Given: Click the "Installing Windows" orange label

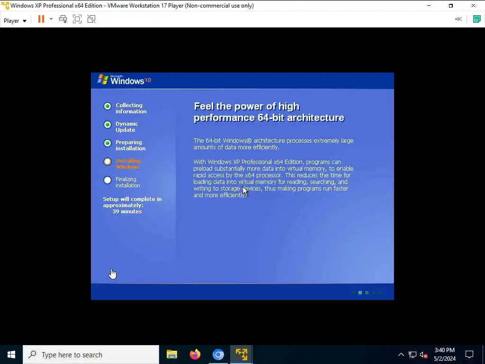Looking at the screenshot, I should [x=128, y=164].
